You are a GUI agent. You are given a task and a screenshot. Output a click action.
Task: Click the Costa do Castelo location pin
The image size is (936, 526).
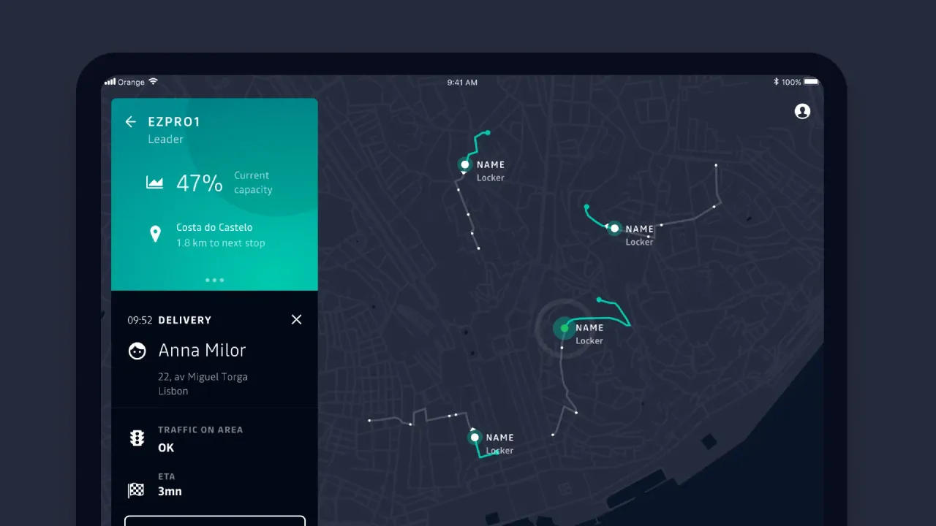click(155, 235)
